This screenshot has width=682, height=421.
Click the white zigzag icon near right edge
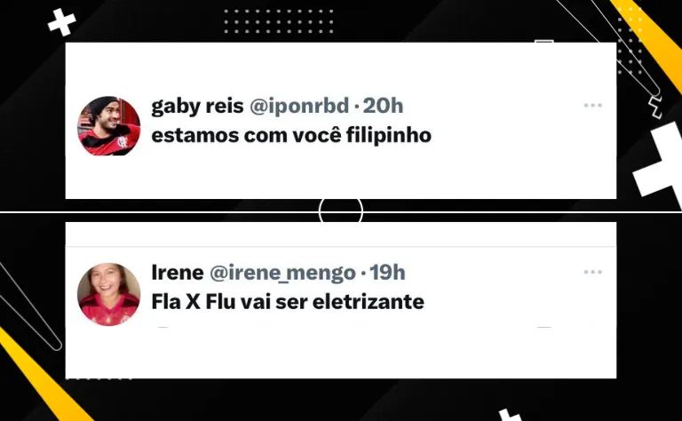[x=654, y=107]
